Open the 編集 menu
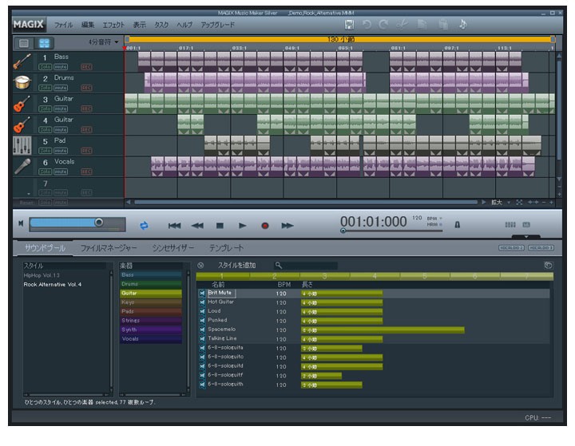This screenshot has height=446, width=575. [88, 25]
